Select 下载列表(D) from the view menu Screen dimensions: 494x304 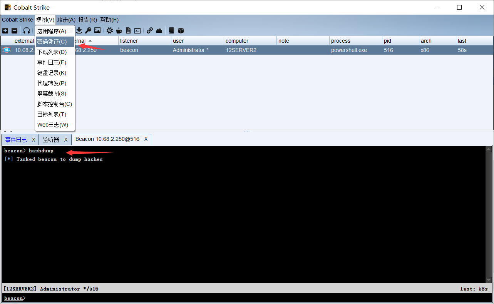[x=55, y=52]
